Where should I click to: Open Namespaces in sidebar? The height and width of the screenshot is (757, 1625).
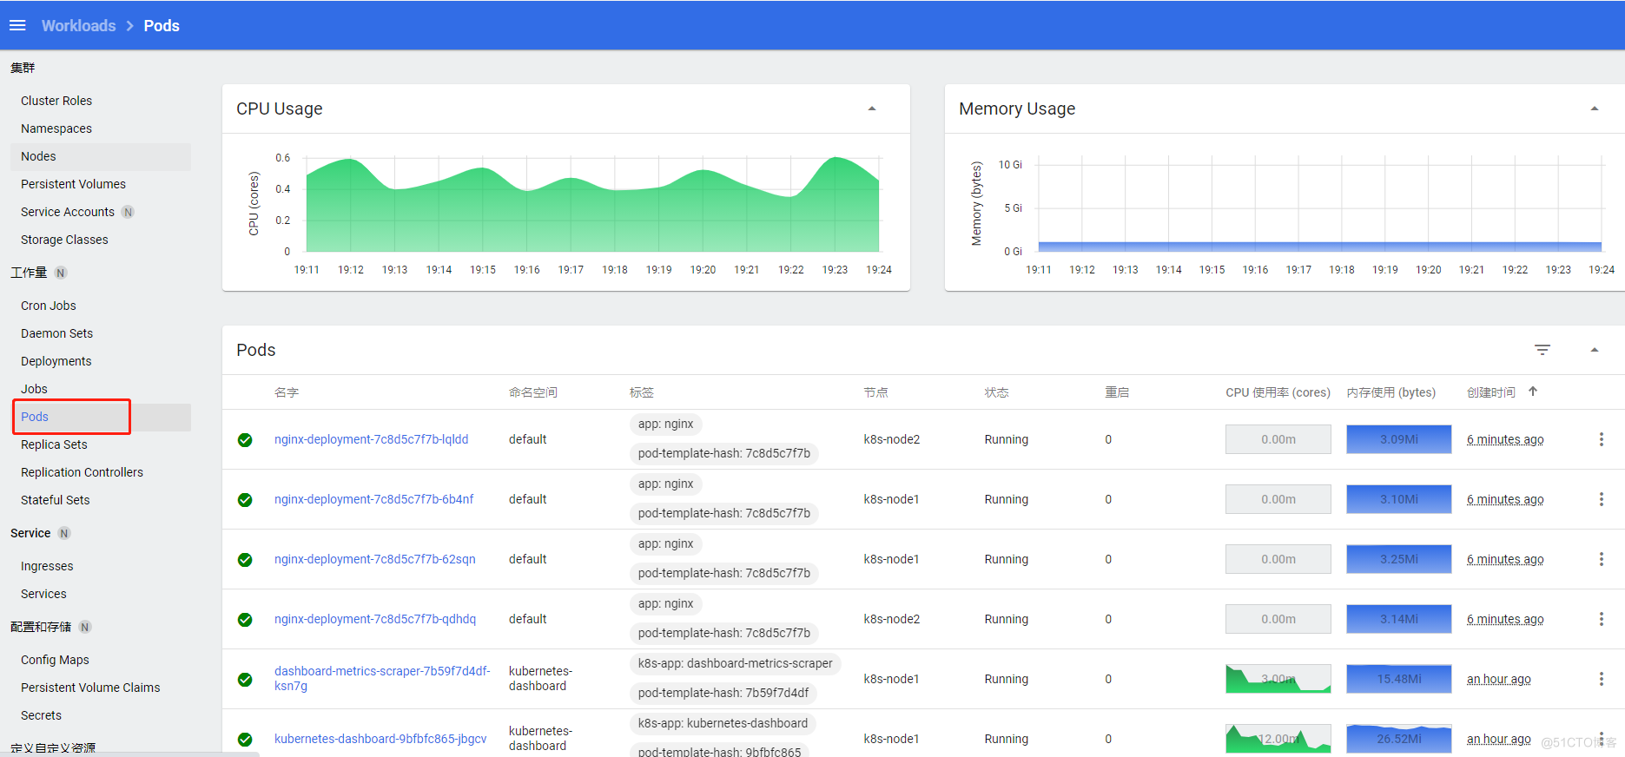pos(56,128)
